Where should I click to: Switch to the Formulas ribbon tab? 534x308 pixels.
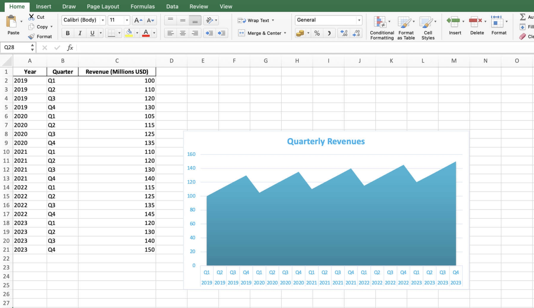[142, 6]
